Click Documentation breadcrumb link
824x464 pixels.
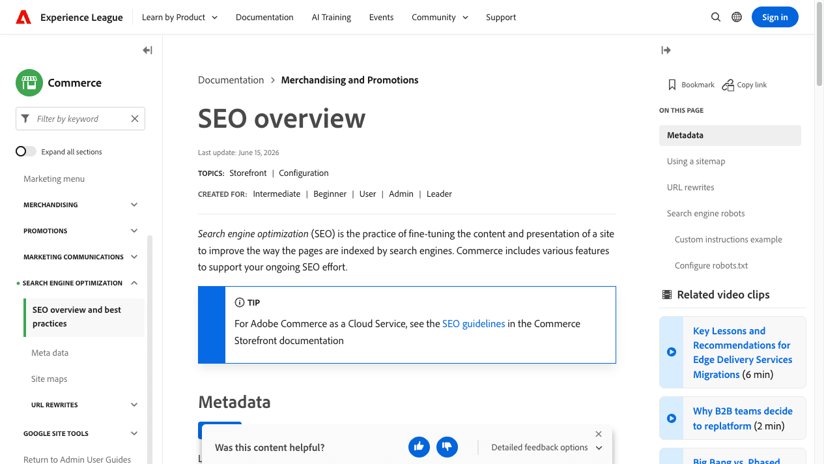(231, 80)
